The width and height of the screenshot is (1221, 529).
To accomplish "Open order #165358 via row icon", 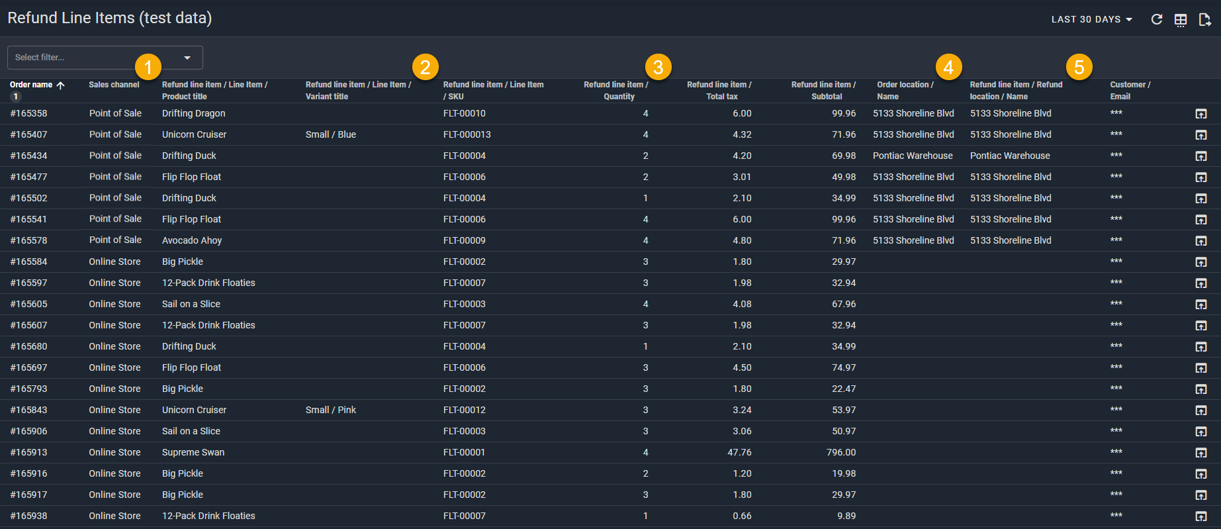I will (1200, 114).
